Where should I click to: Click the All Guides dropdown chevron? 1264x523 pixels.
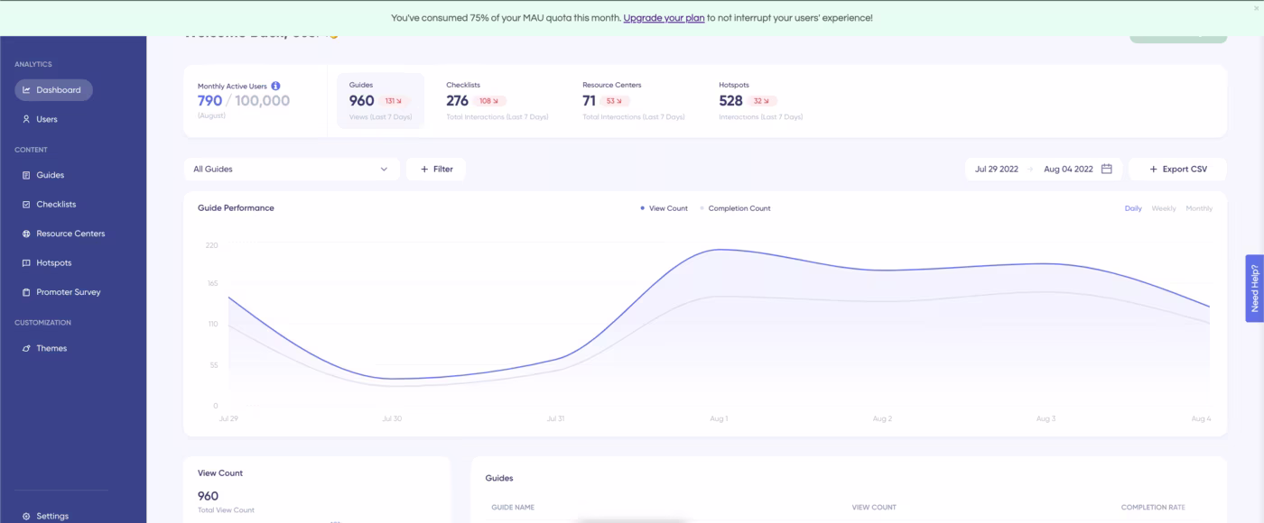(x=384, y=169)
